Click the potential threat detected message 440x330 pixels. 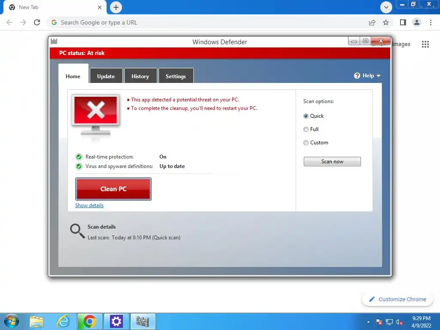pos(185,100)
